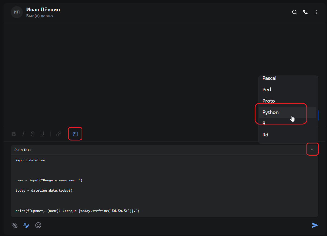The width and height of the screenshot is (327, 236).
Task: Add a hyperlink to the message
Action: click(59, 133)
